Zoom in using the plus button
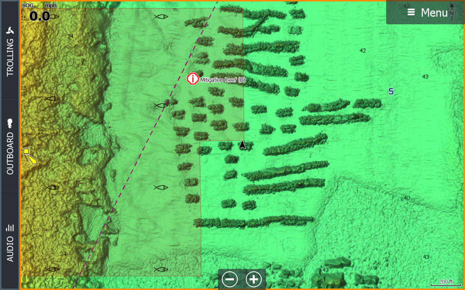 pyautogui.click(x=253, y=279)
